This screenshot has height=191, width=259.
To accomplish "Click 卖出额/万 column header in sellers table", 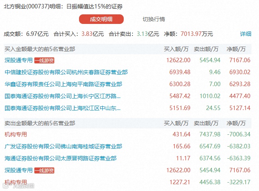I will tap(206, 123).
